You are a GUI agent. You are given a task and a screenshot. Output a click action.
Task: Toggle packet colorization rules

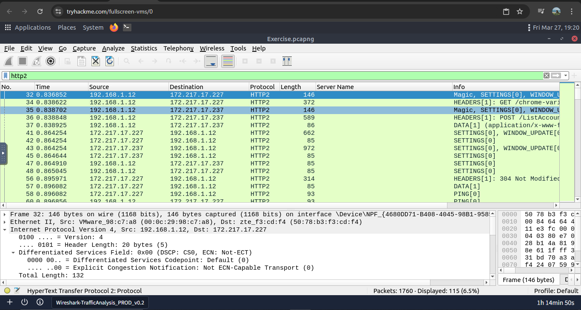228,61
